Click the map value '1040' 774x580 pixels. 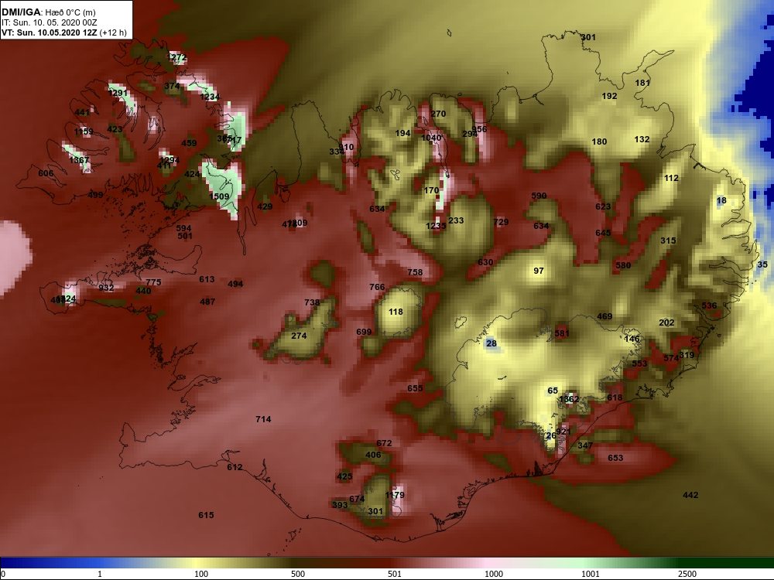[x=431, y=138]
